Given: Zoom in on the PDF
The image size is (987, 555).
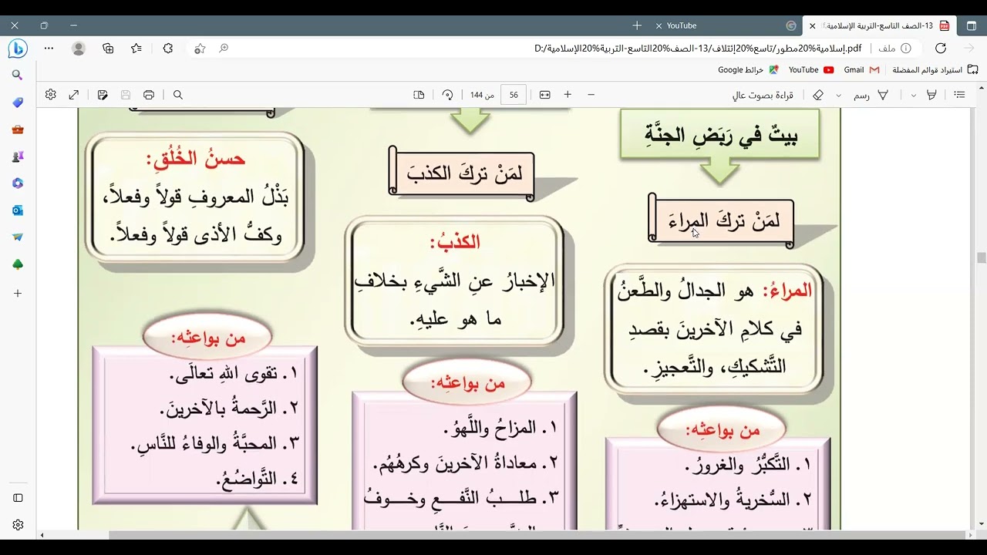Looking at the screenshot, I should 568,95.
